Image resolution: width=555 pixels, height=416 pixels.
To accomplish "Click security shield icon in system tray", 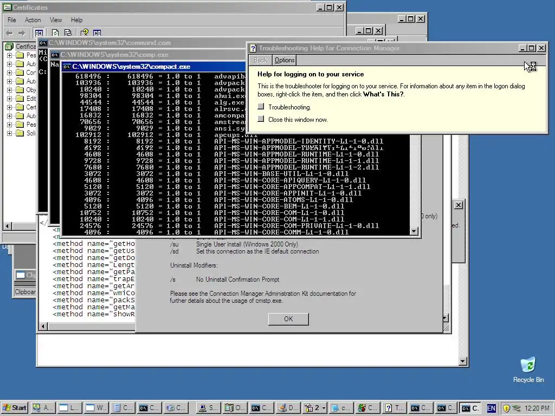I will [506, 408].
